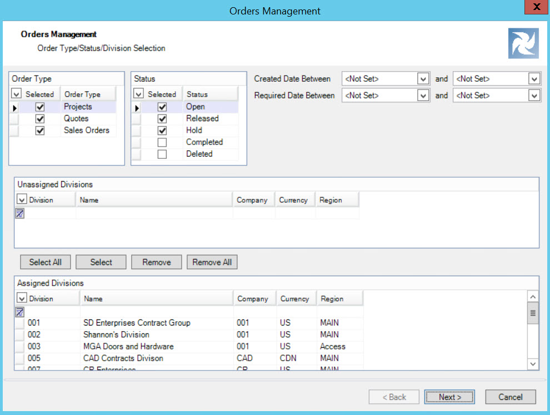This screenshot has height=415, width=550.
Task: Select the Deleted status label
Action: click(199, 154)
